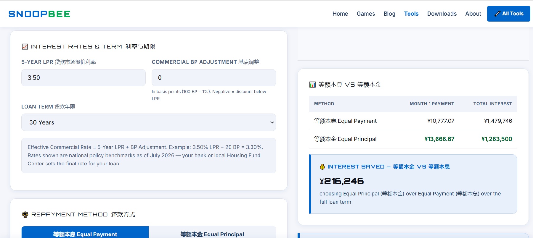Image resolution: width=533 pixels, height=238 pixels.
Task: Click the scales icon beside Repayment Method
Action: point(25,214)
